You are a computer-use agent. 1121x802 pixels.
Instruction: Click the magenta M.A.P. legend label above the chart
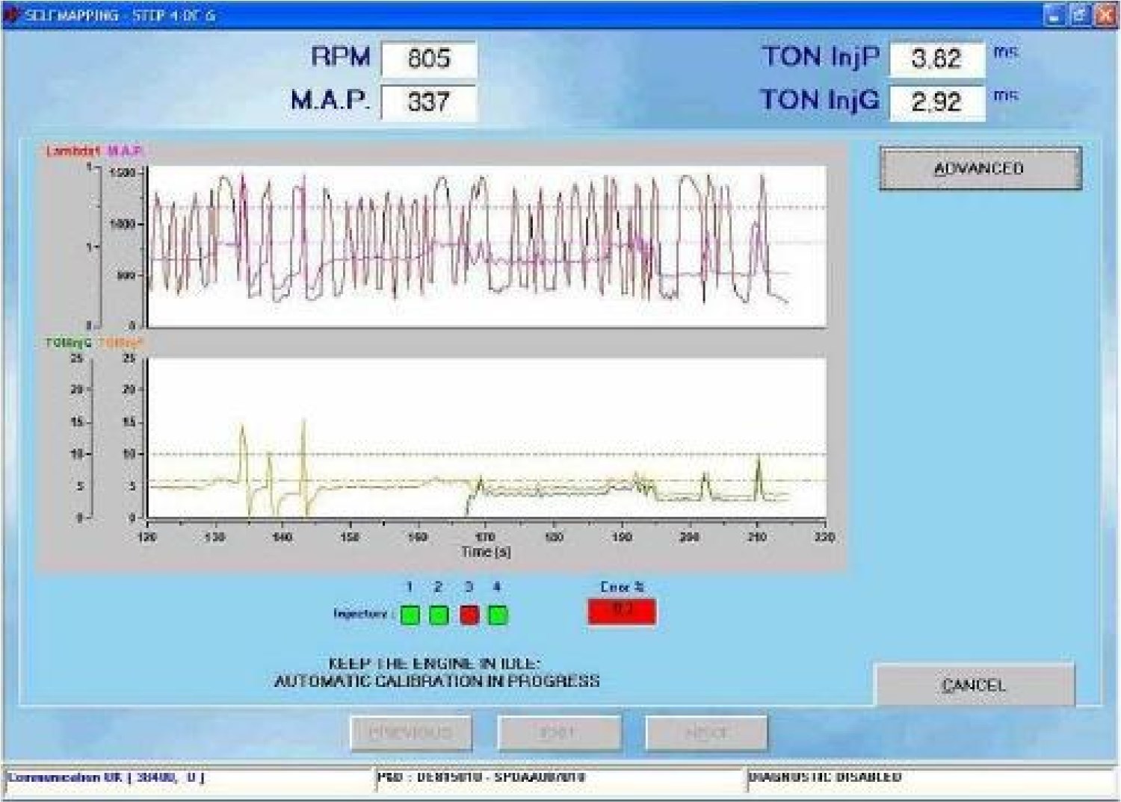tap(125, 151)
